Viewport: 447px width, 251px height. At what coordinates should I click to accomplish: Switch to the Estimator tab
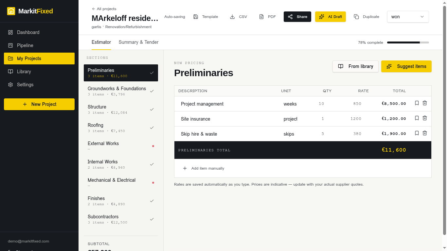pyautogui.click(x=101, y=42)
